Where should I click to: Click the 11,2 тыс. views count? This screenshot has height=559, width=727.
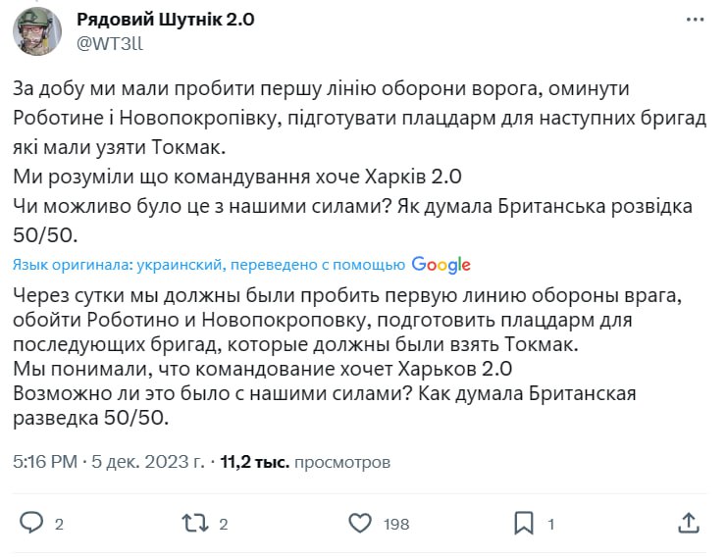pos(255,460)
